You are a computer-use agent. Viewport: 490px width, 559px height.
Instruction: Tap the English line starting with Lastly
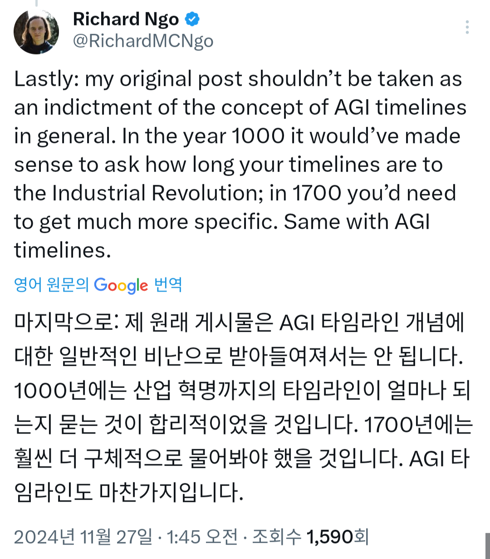(238, 79)
